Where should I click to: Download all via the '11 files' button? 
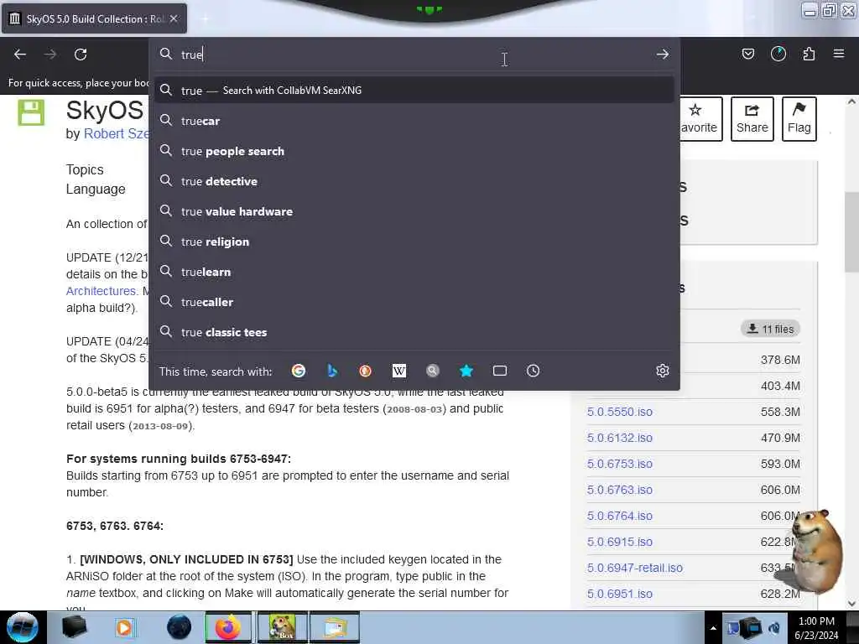pyautogui.click(x=770, y=329)
